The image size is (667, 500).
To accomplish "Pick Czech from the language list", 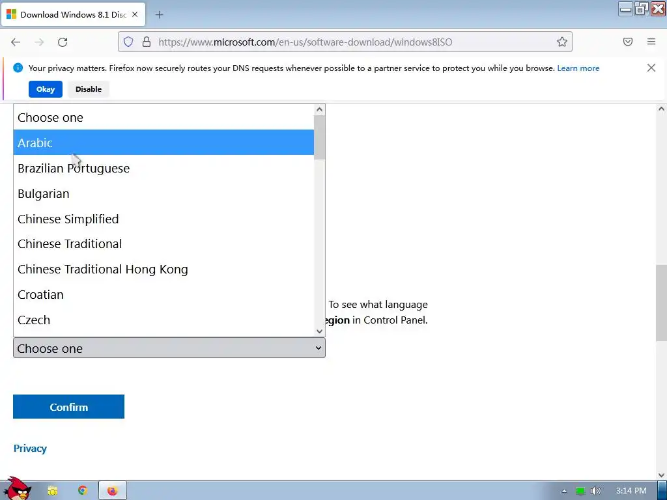I will tap(163, 320).
